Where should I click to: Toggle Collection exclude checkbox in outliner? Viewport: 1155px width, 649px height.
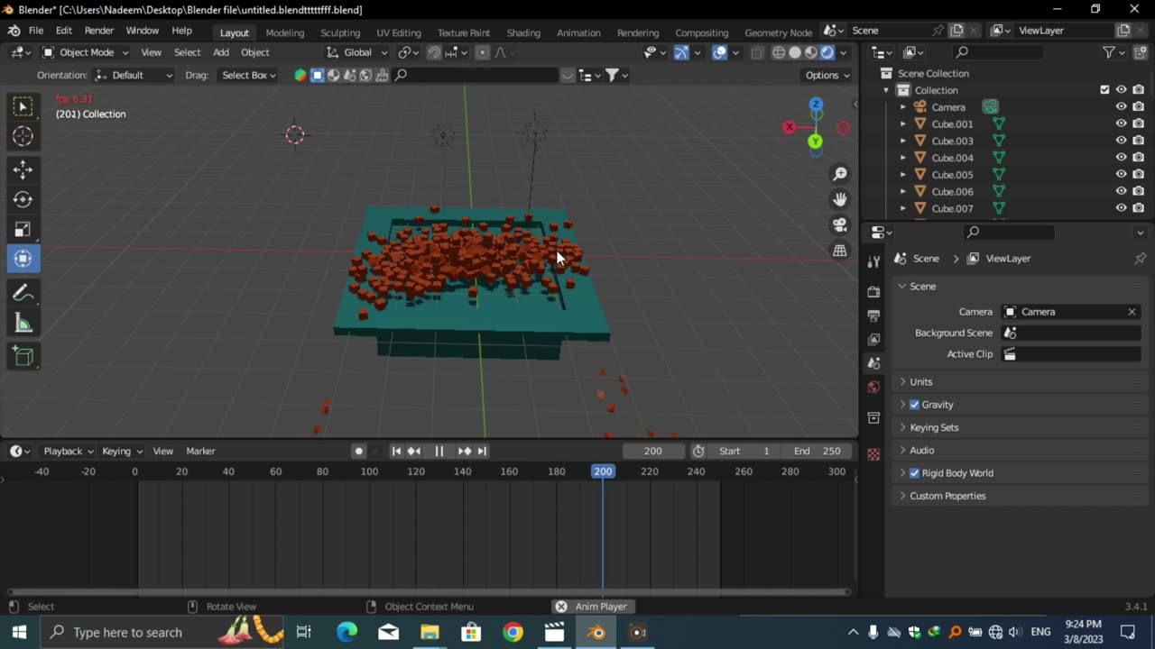pos(1104,90)
